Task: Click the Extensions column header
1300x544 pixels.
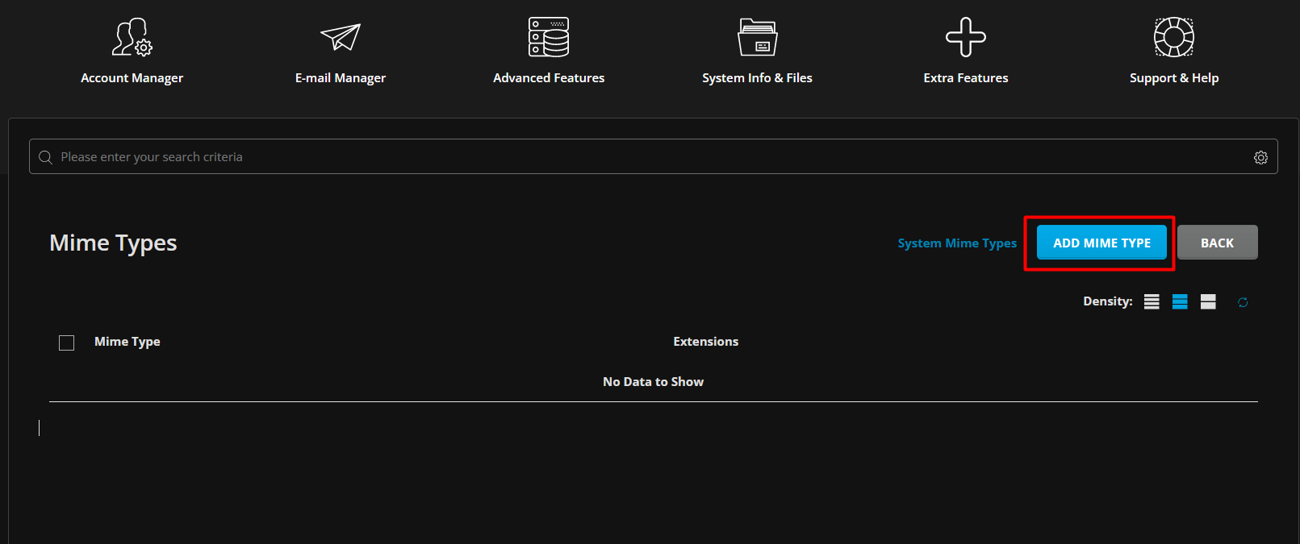Action: tap(706, 342)
